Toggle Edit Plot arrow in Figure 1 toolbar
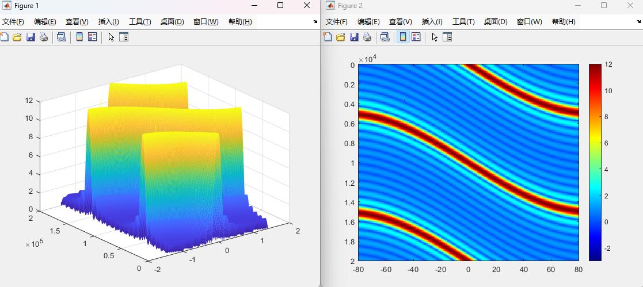This screenshot has height=287, width=643. (111, 37)
